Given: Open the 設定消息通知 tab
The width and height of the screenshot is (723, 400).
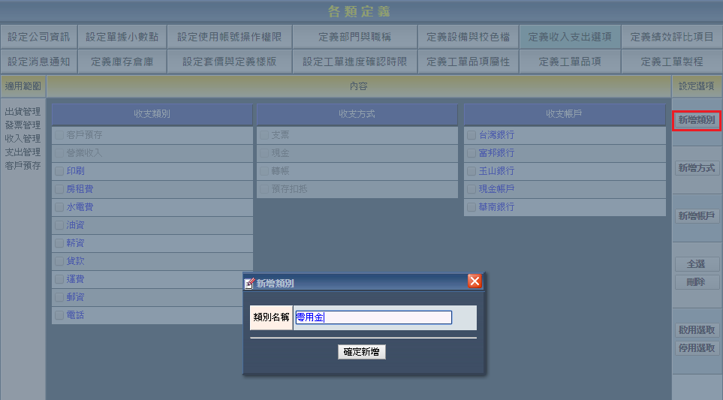Looking at the screenshot, I should [38, 62].
